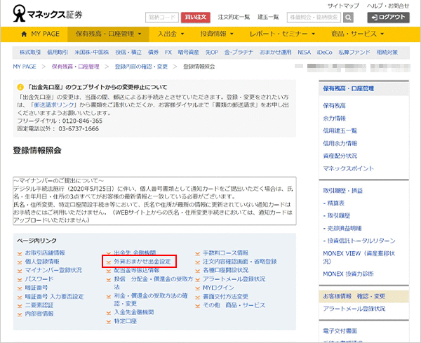421x343 pixels.
Task: Jump to アラートメール登録状況 page link
Action: 234,279
